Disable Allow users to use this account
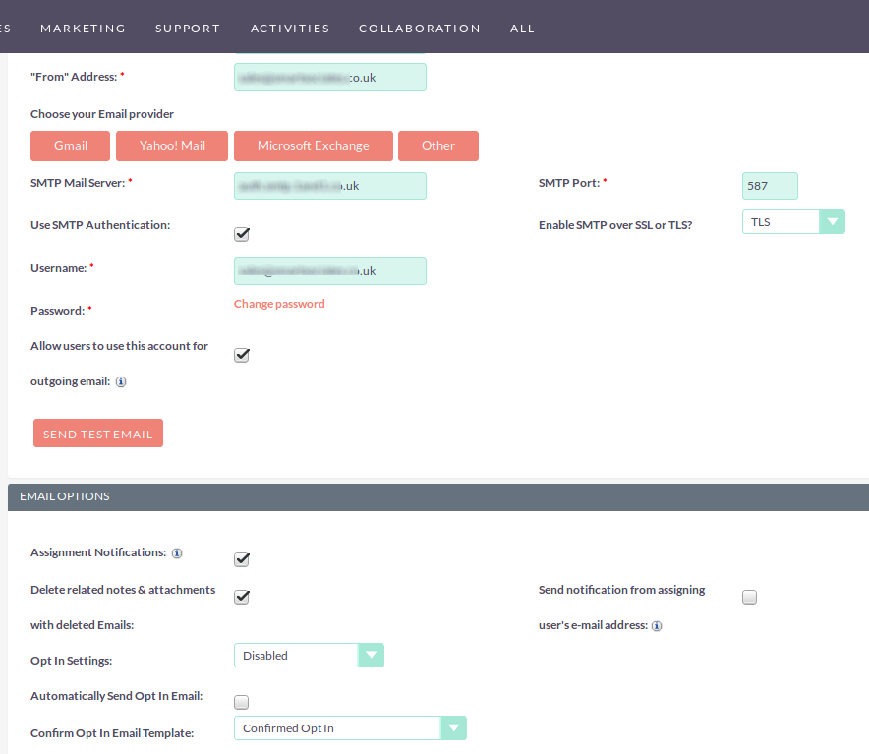Screen dimensions: 869x754 (241, 355)
